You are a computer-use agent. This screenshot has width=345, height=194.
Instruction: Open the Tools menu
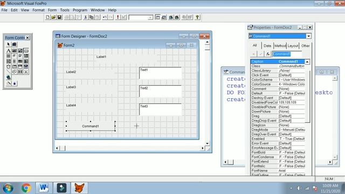(x=65, y=10)
